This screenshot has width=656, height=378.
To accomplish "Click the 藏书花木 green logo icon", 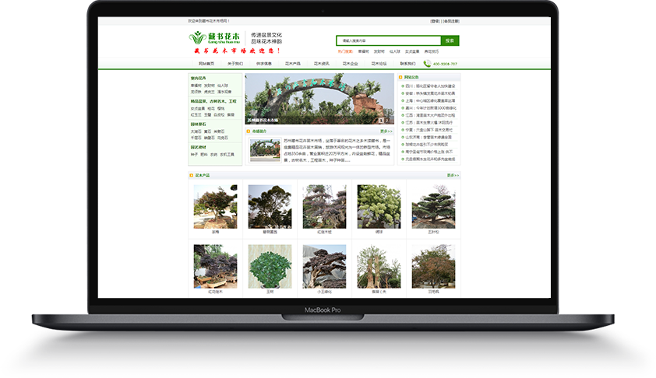I will point(198,38).
